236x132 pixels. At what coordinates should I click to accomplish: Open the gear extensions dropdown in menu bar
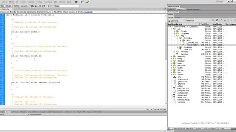tap(82, 2)
